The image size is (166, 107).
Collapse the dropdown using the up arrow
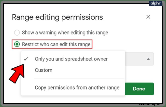tap(148, 59)
